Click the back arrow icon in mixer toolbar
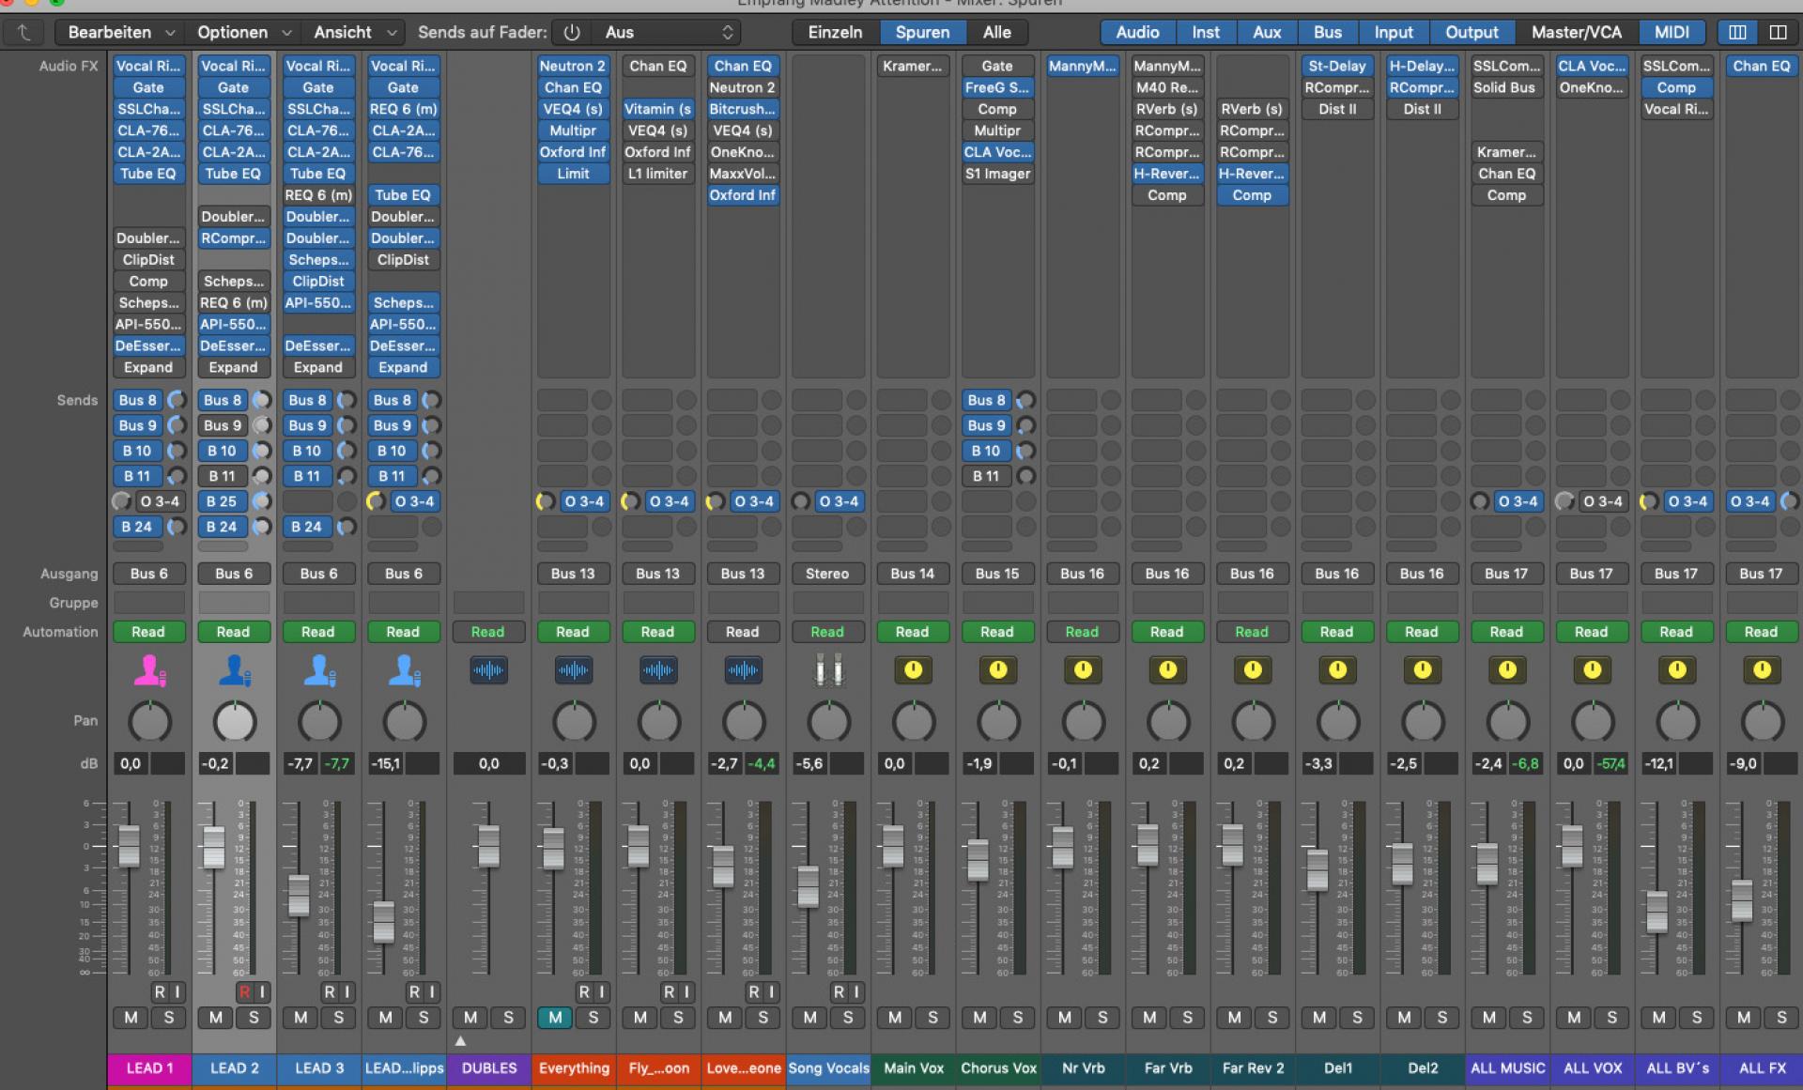Screen dimensions: 1803x1090 (x=24, y=32)
